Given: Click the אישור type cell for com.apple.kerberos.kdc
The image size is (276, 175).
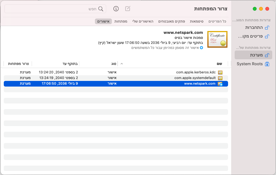Looking at the screenshot, I should (112, 72).
